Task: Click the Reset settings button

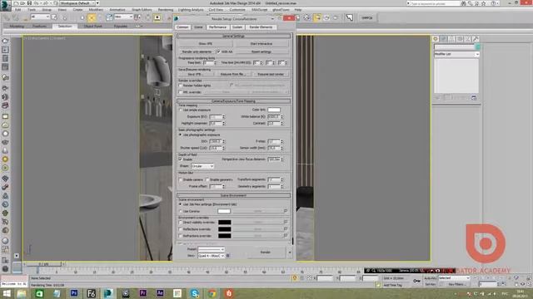Action: (x=261, y=51)
